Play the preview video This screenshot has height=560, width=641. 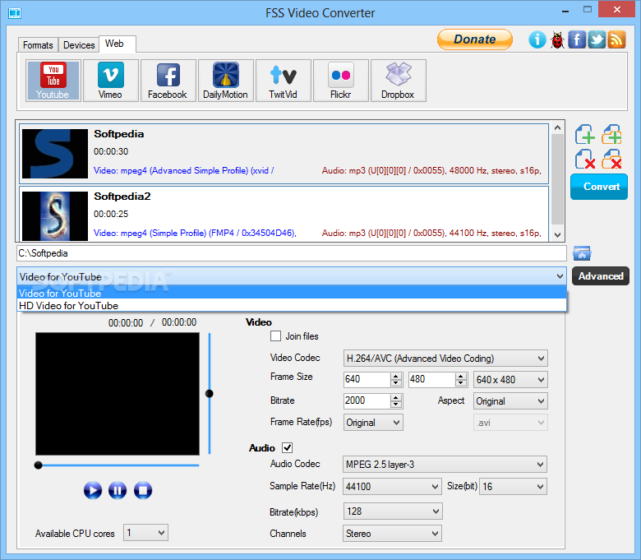tap(93, 490)
